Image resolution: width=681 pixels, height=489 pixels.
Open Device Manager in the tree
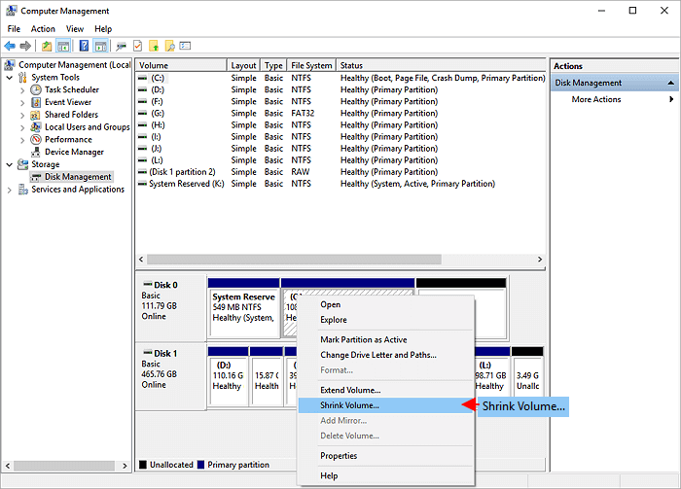(74, 153)
